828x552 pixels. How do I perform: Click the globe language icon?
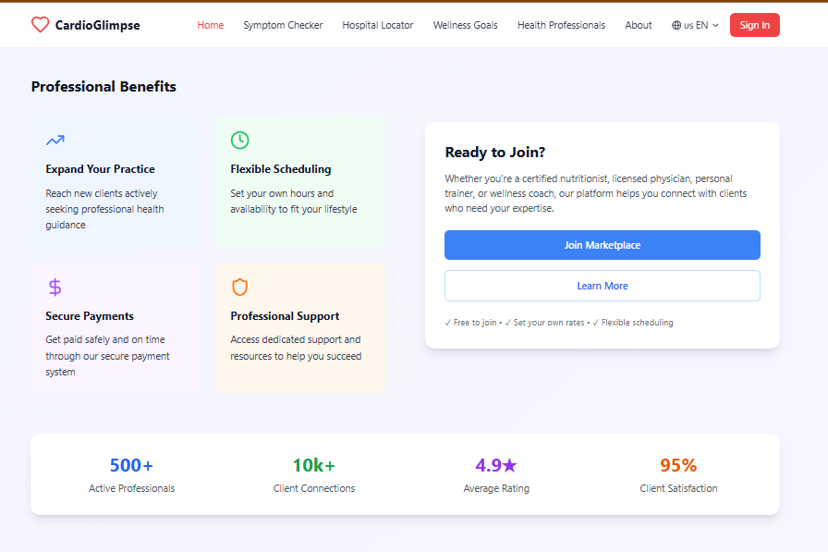tap(676, 25)
